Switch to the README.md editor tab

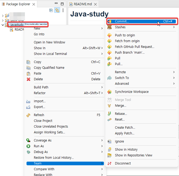(83, 4)
